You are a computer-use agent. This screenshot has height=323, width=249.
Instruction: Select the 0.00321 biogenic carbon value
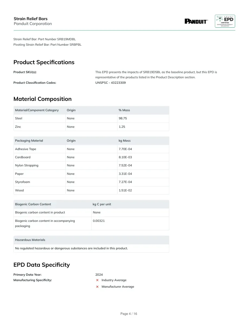[99, 221]
